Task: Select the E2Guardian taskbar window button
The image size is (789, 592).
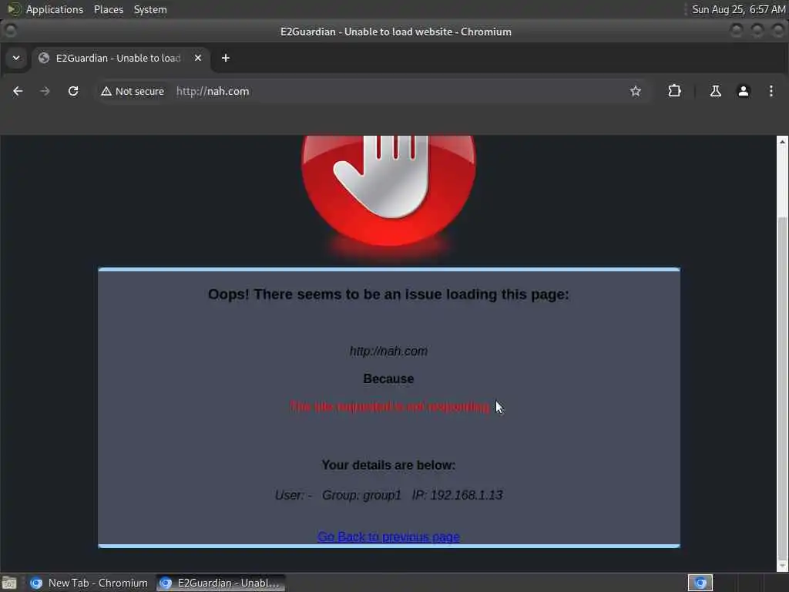Action: (220, 583)
